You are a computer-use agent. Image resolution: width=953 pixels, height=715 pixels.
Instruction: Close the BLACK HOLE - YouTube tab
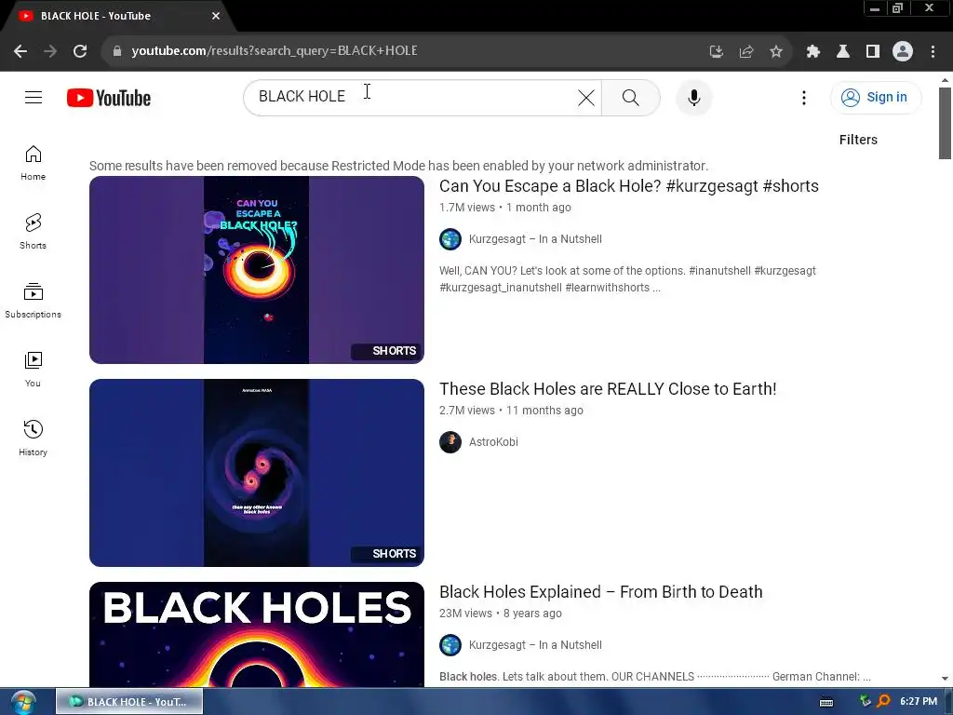[x=216, y=17]
